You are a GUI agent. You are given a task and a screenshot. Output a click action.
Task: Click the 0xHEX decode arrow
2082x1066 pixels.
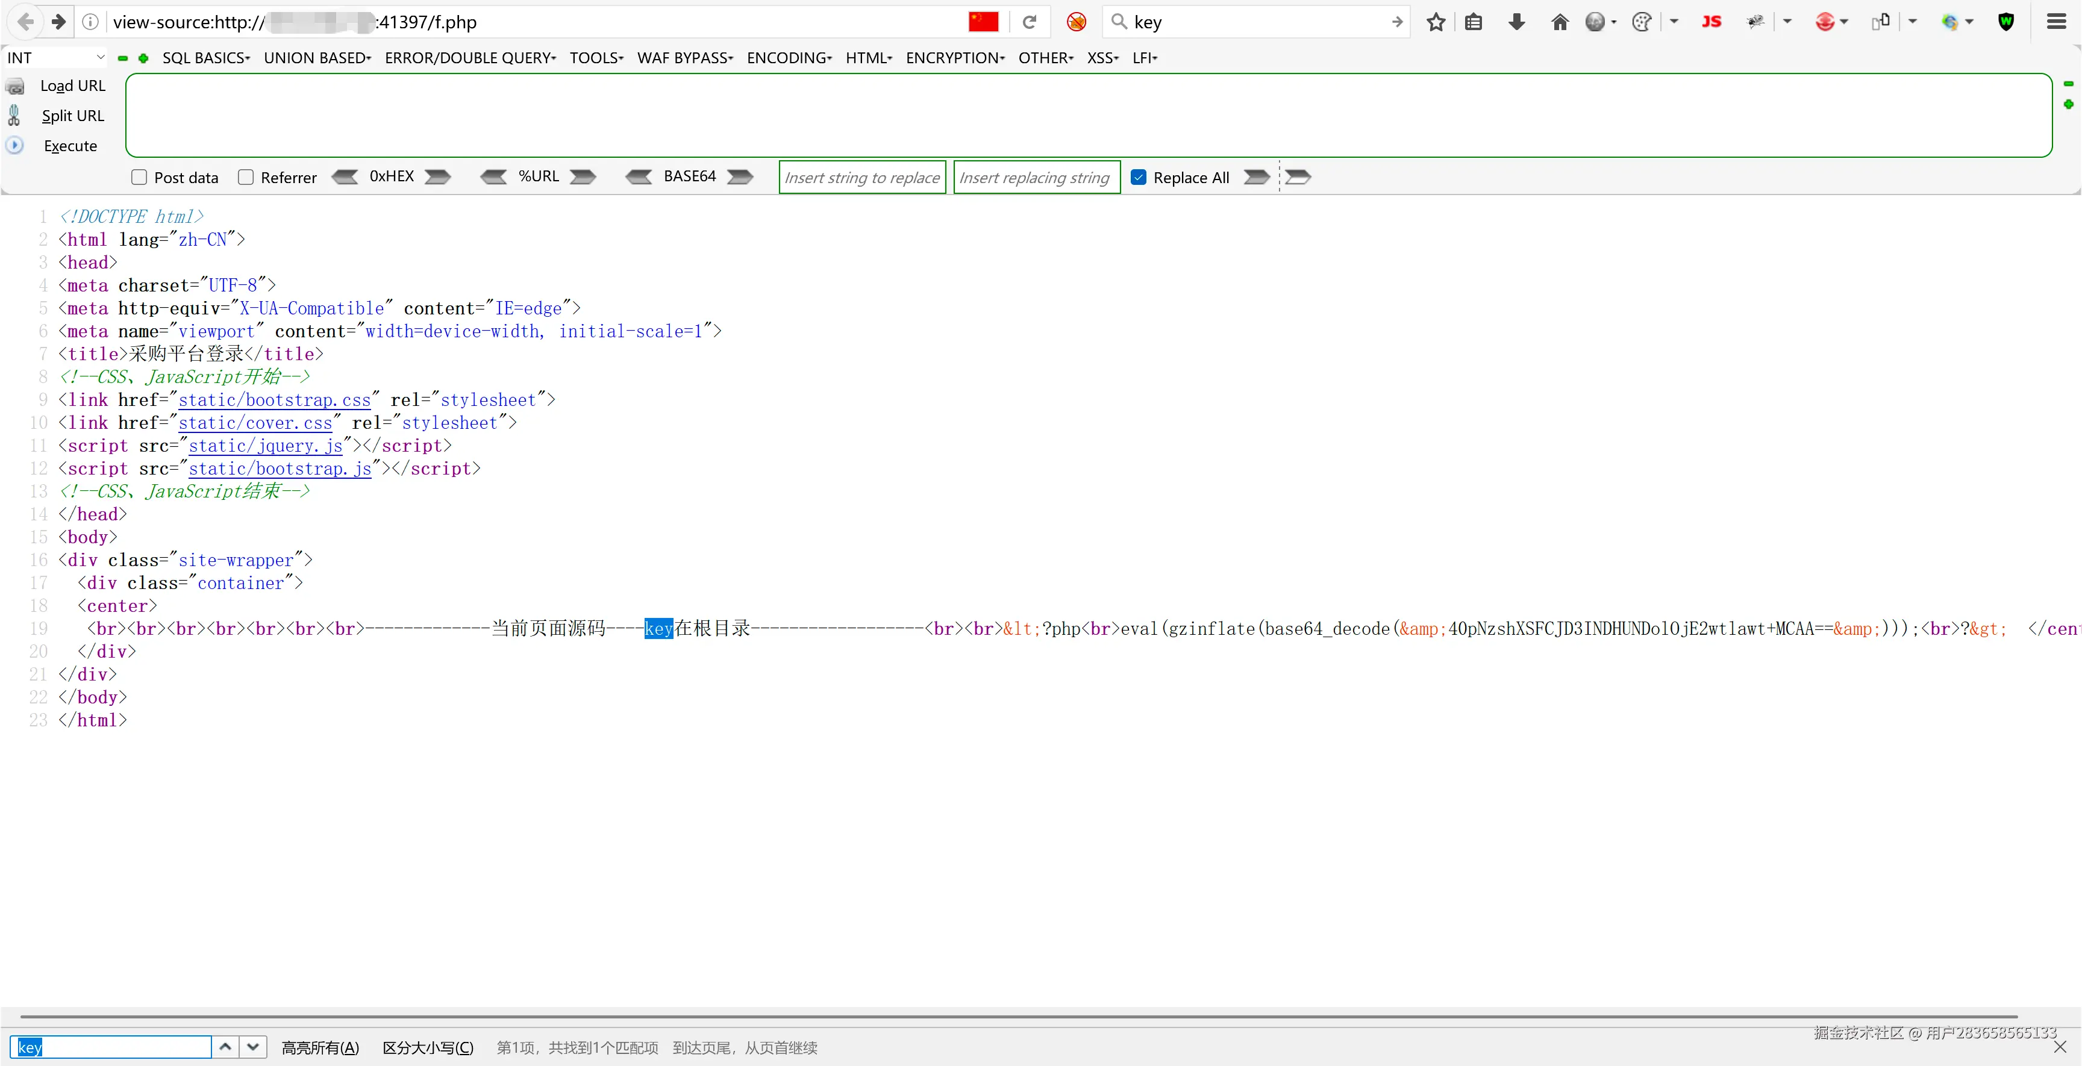click(345, 176)
